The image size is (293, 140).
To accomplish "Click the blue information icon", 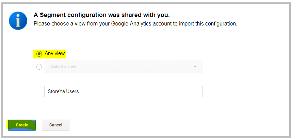I will (x=18, y=20).
